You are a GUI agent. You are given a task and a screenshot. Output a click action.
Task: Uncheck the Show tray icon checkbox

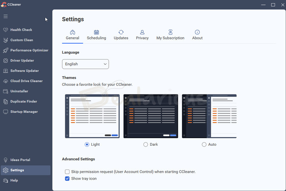click(67, 179)
